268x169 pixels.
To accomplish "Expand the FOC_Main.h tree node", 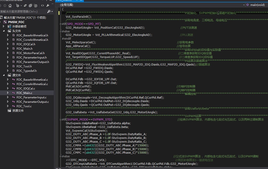I will click(8, 49).
